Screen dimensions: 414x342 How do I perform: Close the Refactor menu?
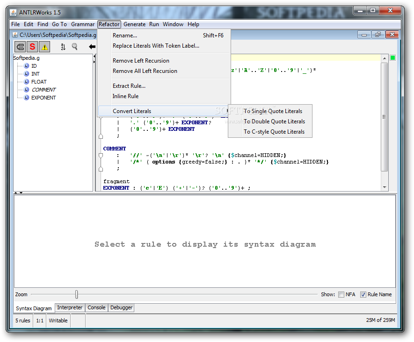coord(109,24)
